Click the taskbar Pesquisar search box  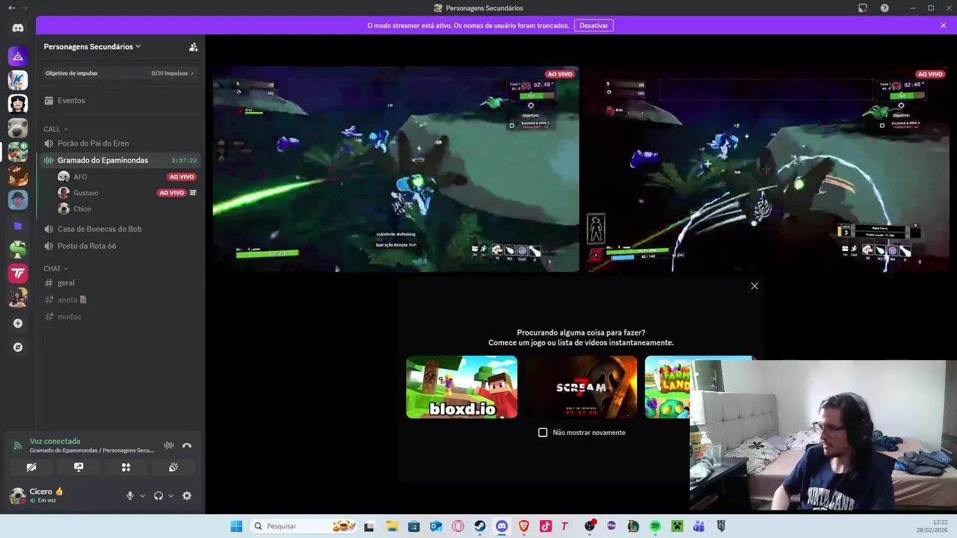pos(303,526)
